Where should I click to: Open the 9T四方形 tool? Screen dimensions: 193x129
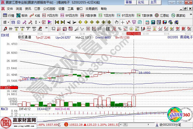click(126, 15)
